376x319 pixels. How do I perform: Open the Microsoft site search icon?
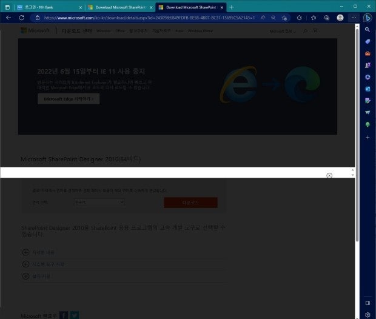click(305, 31)
